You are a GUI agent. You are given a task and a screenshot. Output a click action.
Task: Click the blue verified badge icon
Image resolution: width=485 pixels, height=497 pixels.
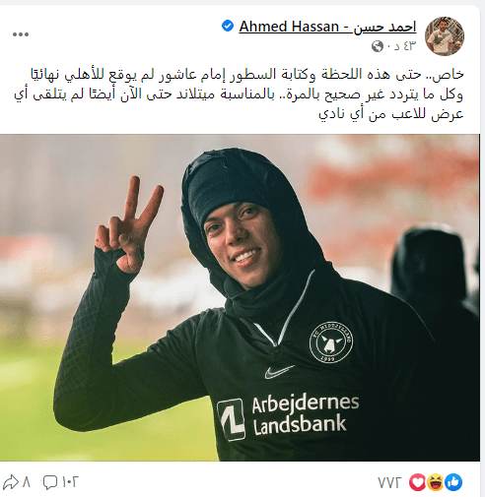228,26
